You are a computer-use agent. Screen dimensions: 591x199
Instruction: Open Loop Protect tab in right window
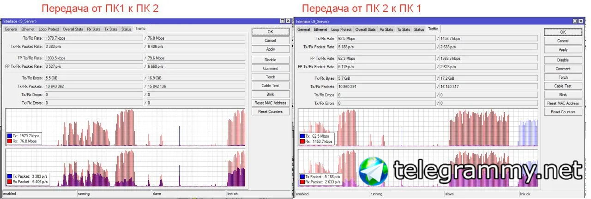coord(341,29)
